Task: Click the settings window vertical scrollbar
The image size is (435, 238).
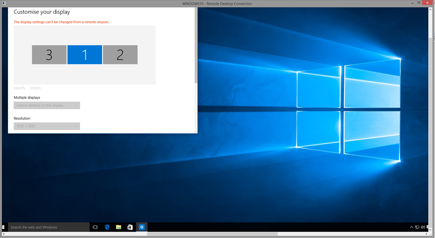Action: 196,47
